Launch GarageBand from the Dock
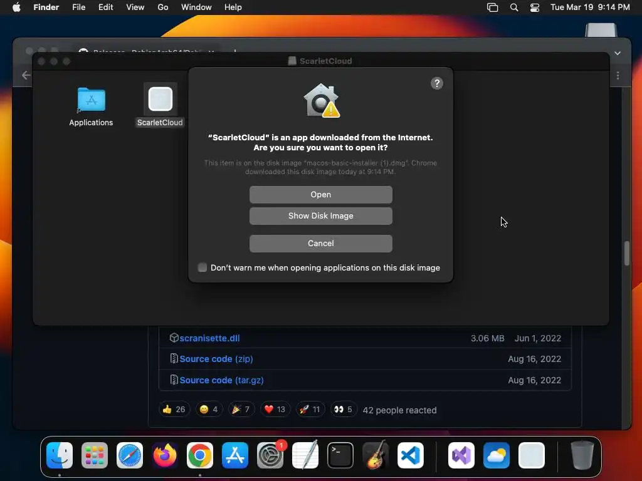This screenshot has width=642, height=481. pos(376,455)
